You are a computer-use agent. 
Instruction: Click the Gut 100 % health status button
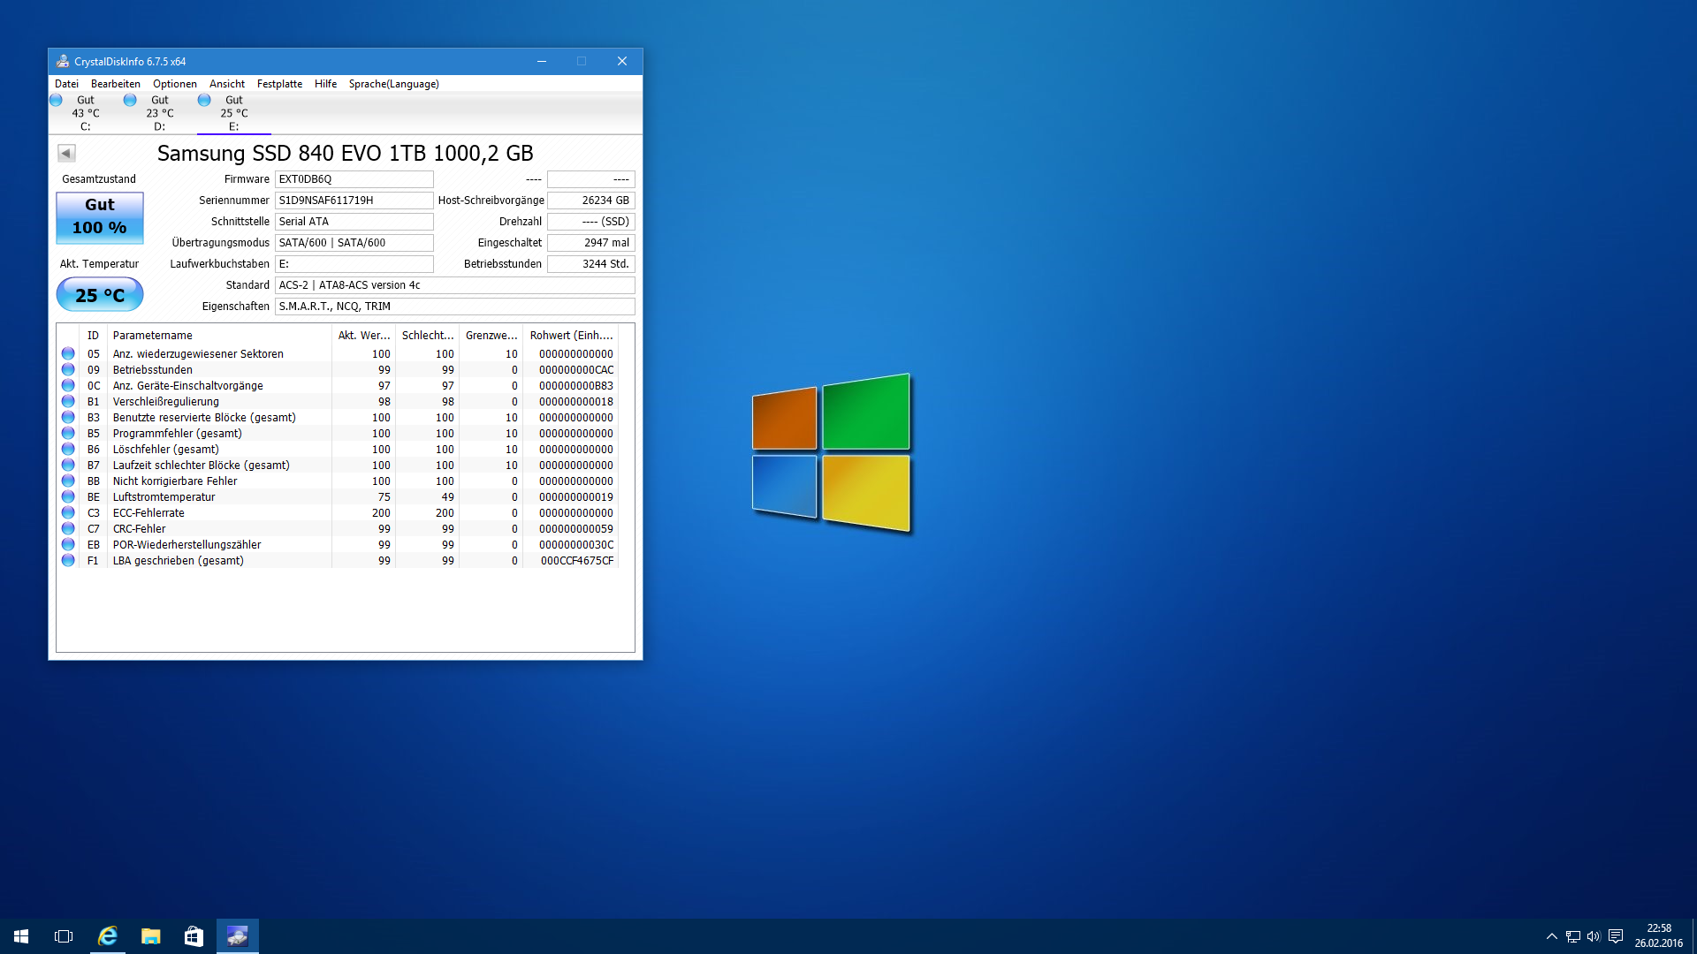point(100,217)
